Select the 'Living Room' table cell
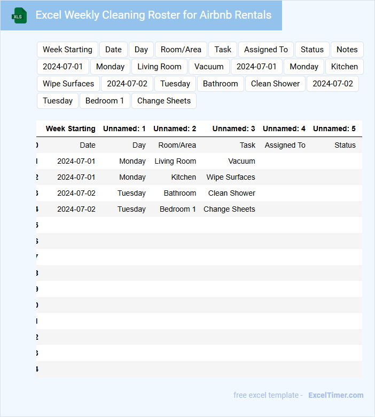 pos(175,161)
